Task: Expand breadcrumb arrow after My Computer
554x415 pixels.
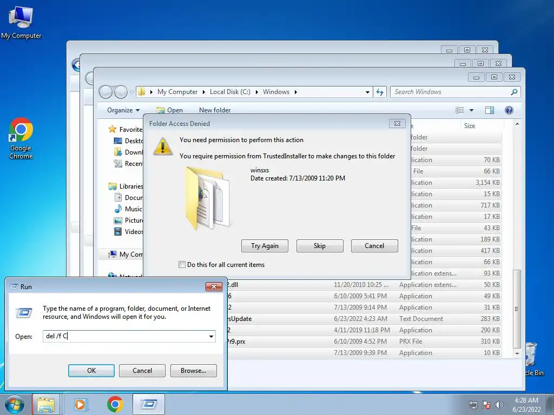Action: click(203, 92)
